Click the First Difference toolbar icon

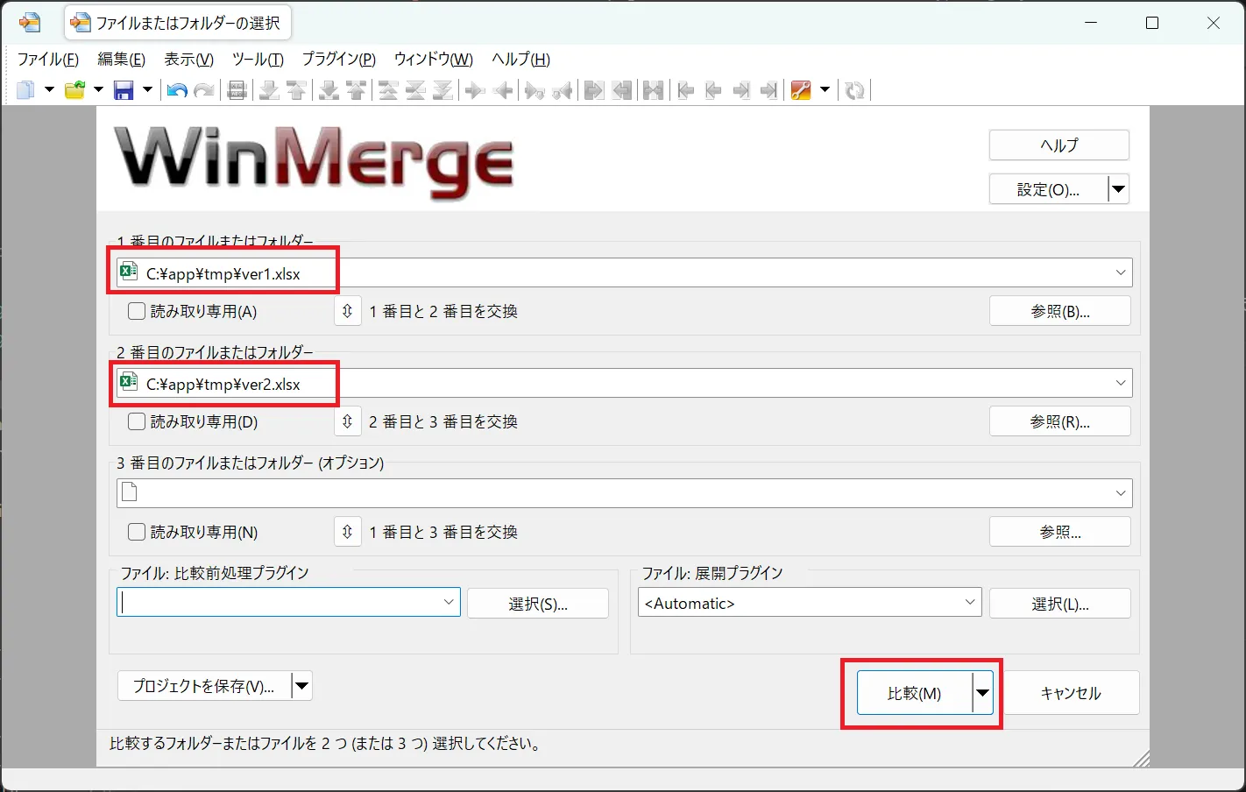click(x=387, y=89)
